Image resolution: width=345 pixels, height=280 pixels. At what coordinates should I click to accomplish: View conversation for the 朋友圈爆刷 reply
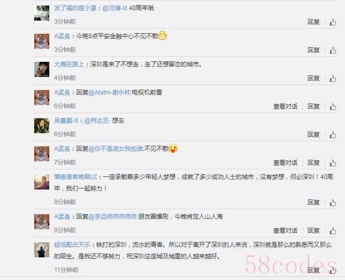point(285,231)
